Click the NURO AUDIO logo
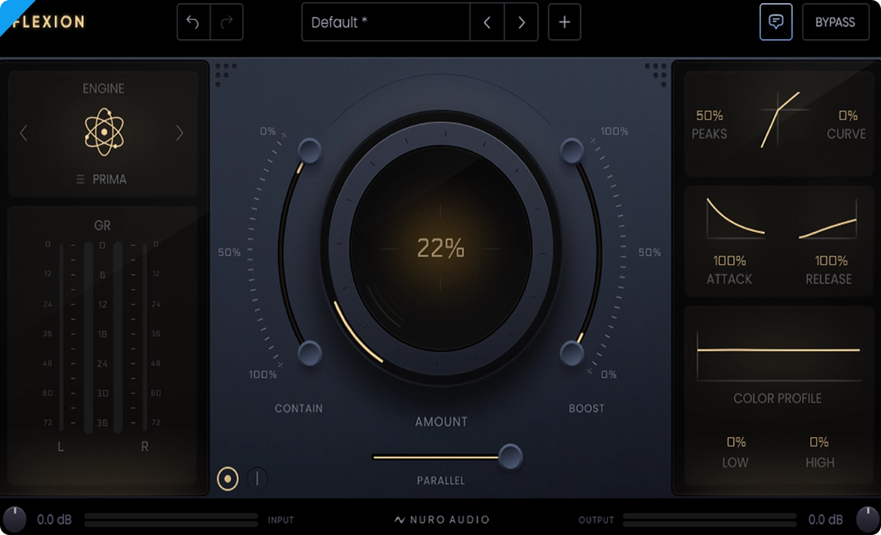This screenshot has height=535, width=881. pos(441,520)
